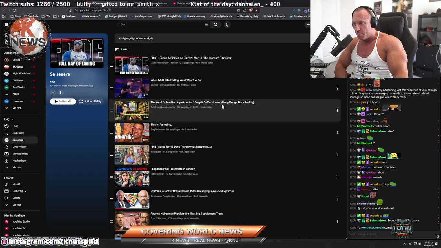This screenshot has height=248, width=441.
Task: Open the AutoTempest.com bookmark
Action: (143, 16)
